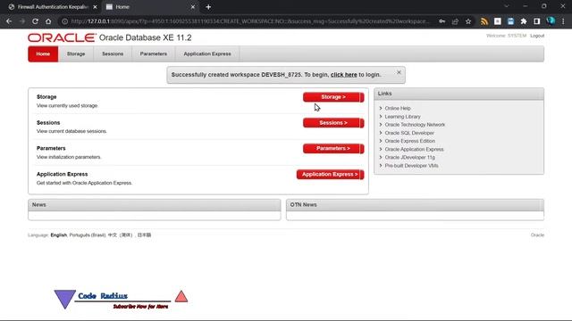Click the red Application Express > button
Image resolution: width=572 pixels, height=321 pixels.
click(x=330, y=175)
